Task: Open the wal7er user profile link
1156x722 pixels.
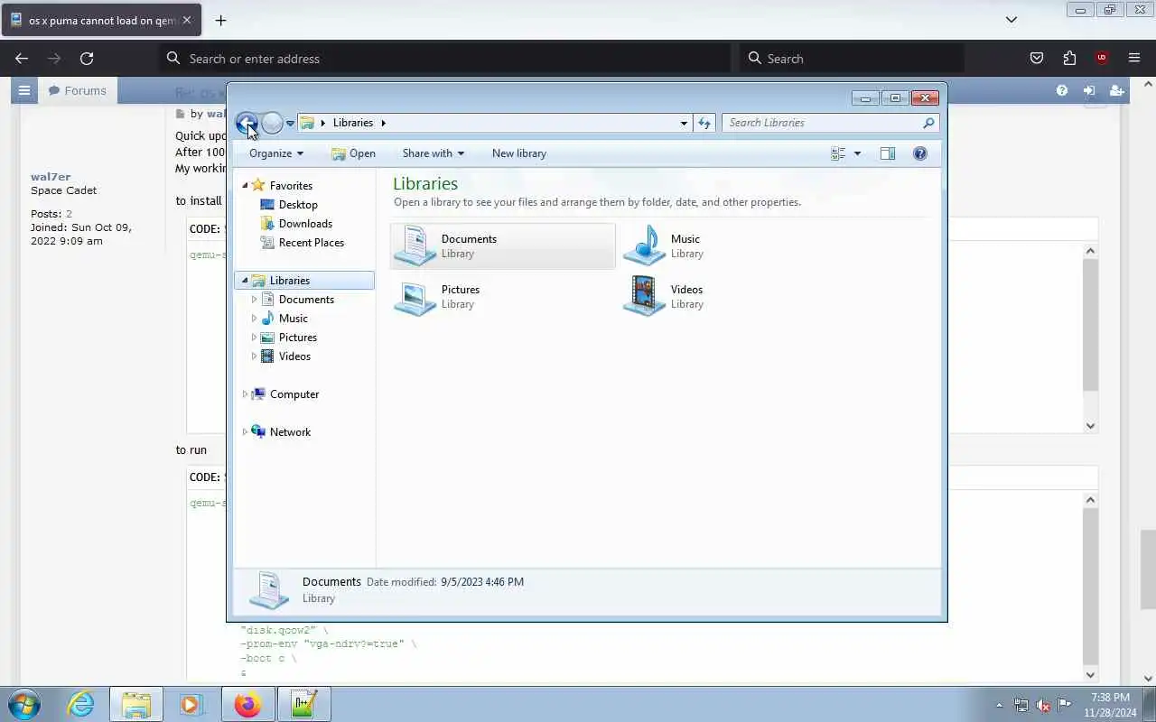Action: click(51, 177)
